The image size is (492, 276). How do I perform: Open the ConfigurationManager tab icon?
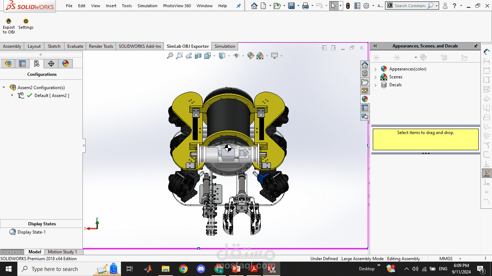pos(36,64)
